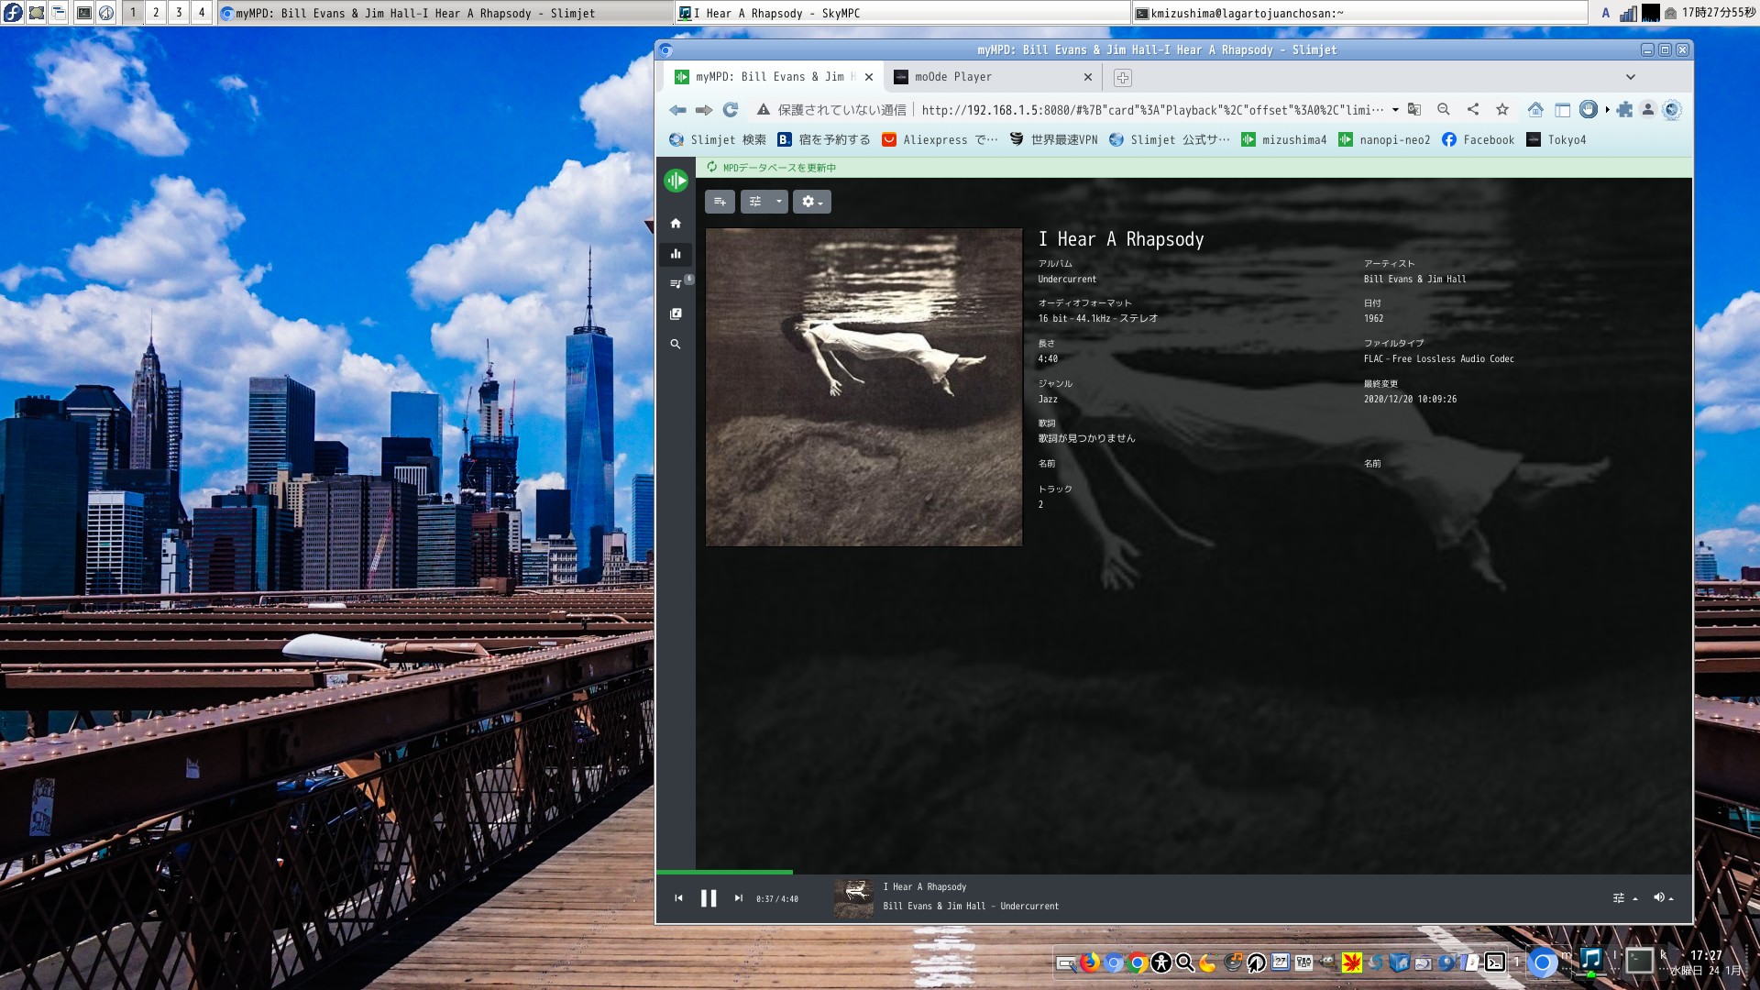Viewport: 1760px width, 990px height.
Task: Open the gear settings dropdown
Action: click(811, 202)
